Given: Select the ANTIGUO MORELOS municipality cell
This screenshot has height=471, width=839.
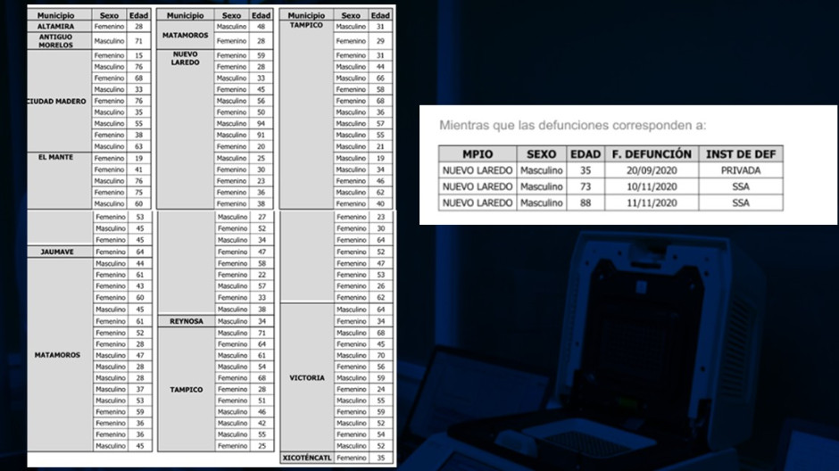Looking at the screenshot, I should click(x=56, y=41).
